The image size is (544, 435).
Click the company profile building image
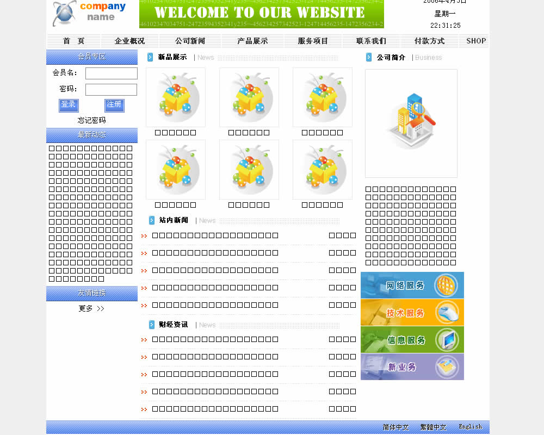click(x=411, y=123)
